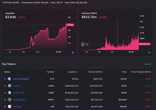Screen dimensions: 156x110
Task: Select the ETH symbol cell
Action: (52, 79)
